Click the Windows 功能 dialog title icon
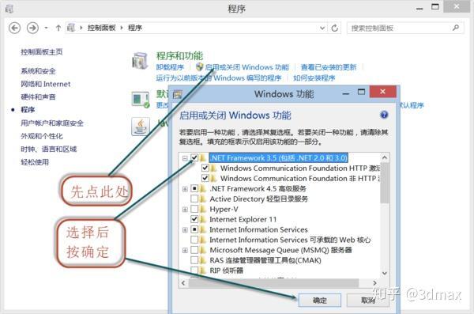Viewport: 474px width, 314px height. pyautogui.click(x=178, y=95)
